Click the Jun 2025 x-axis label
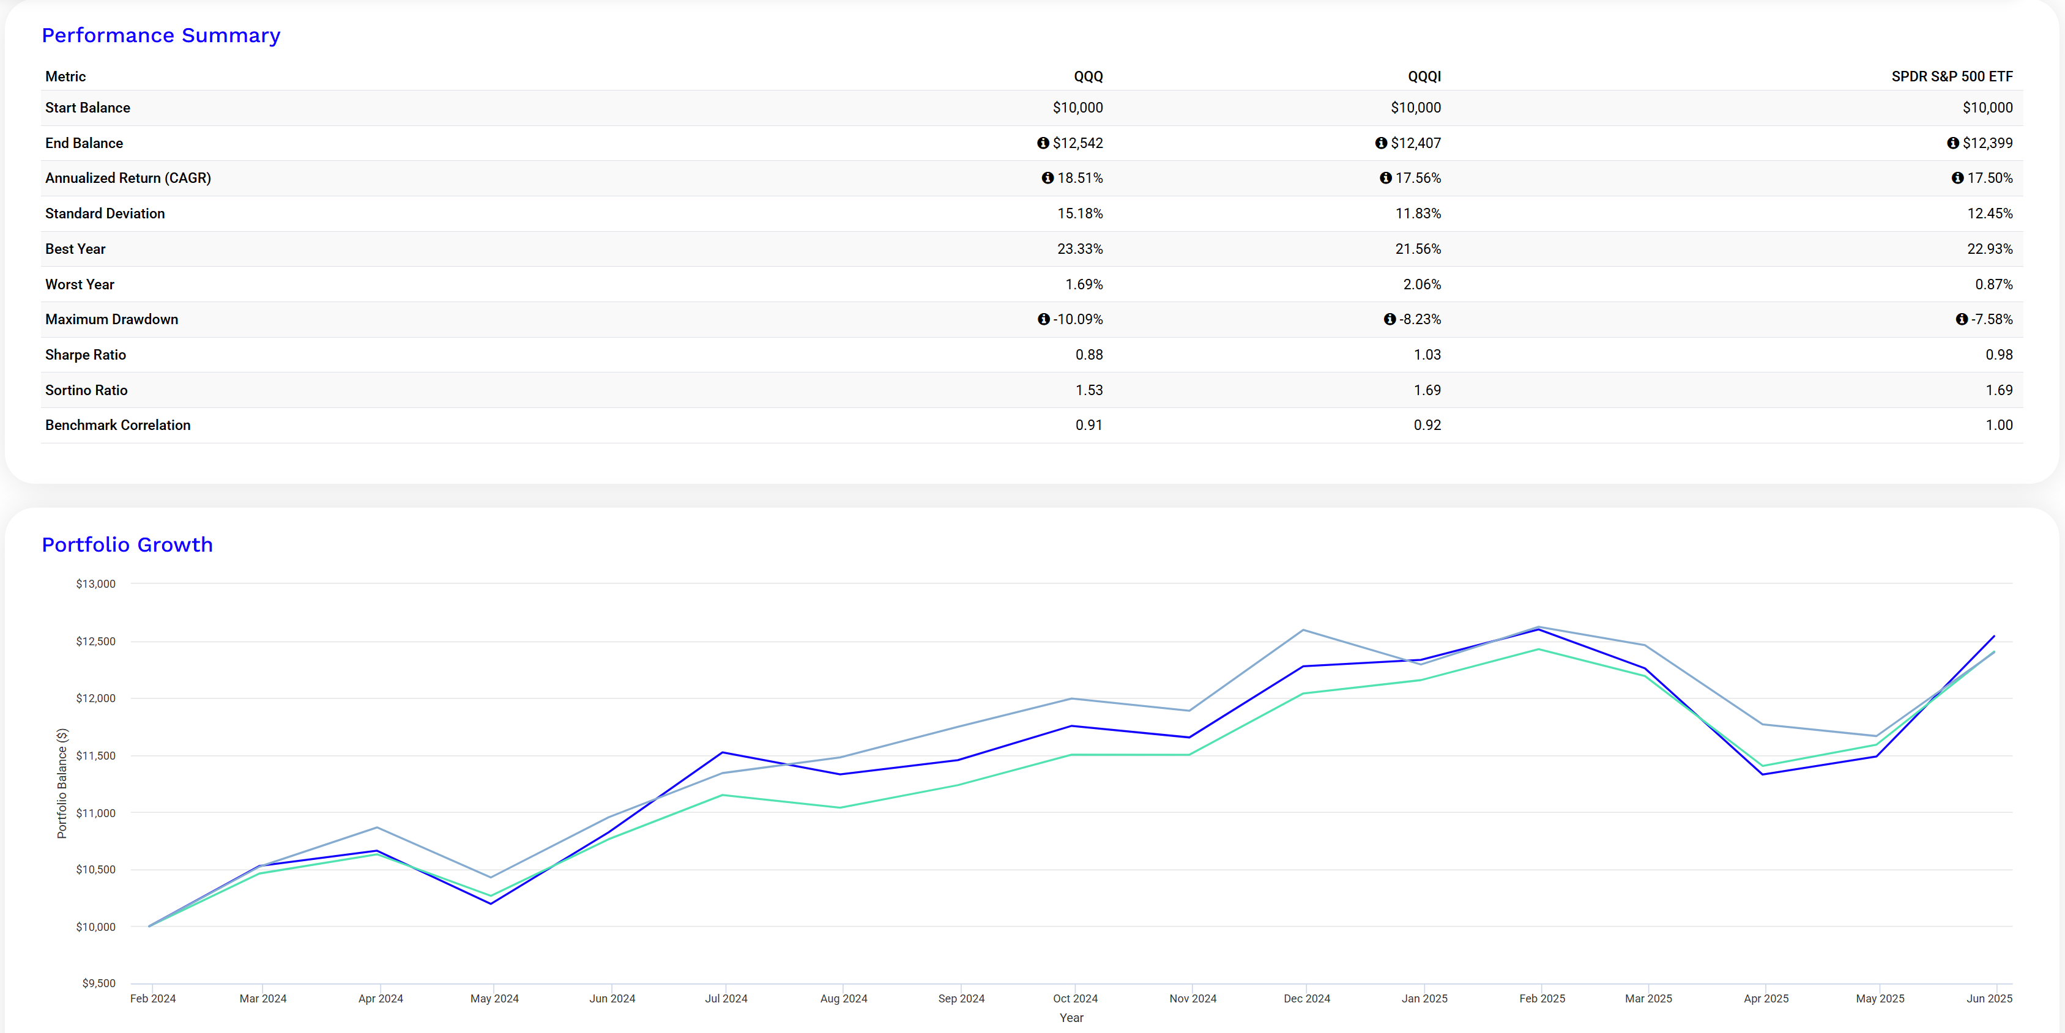2065x1033 pixels. (1990, 999)
